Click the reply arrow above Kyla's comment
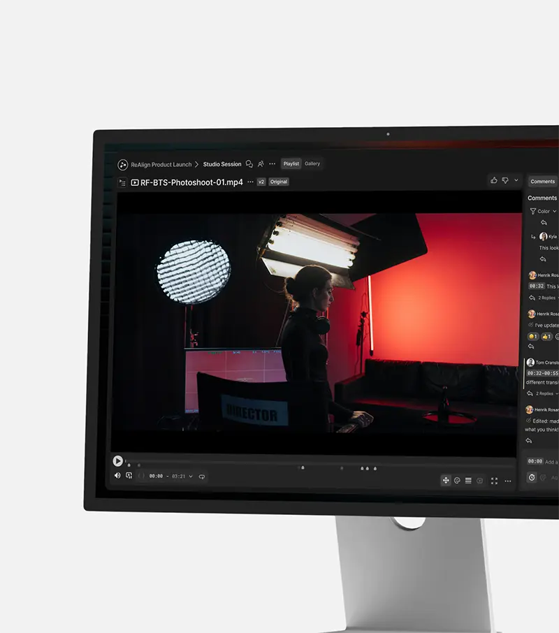 click(544, 223)
